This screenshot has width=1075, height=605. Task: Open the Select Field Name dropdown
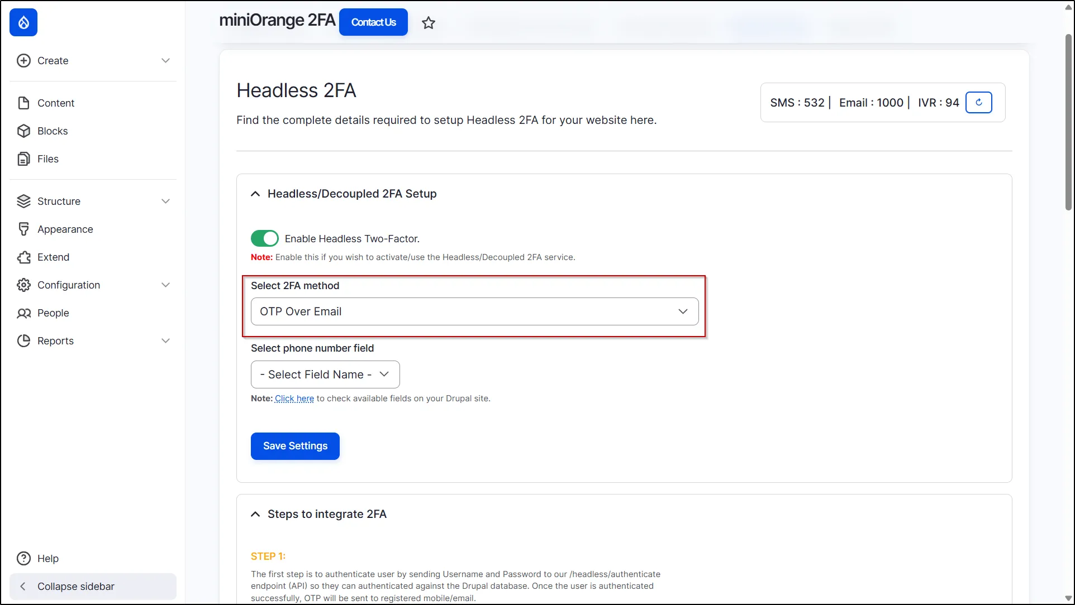click(x=325, y=374)
